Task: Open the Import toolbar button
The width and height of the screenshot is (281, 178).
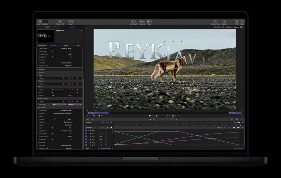Action: (x=71, y=22)
